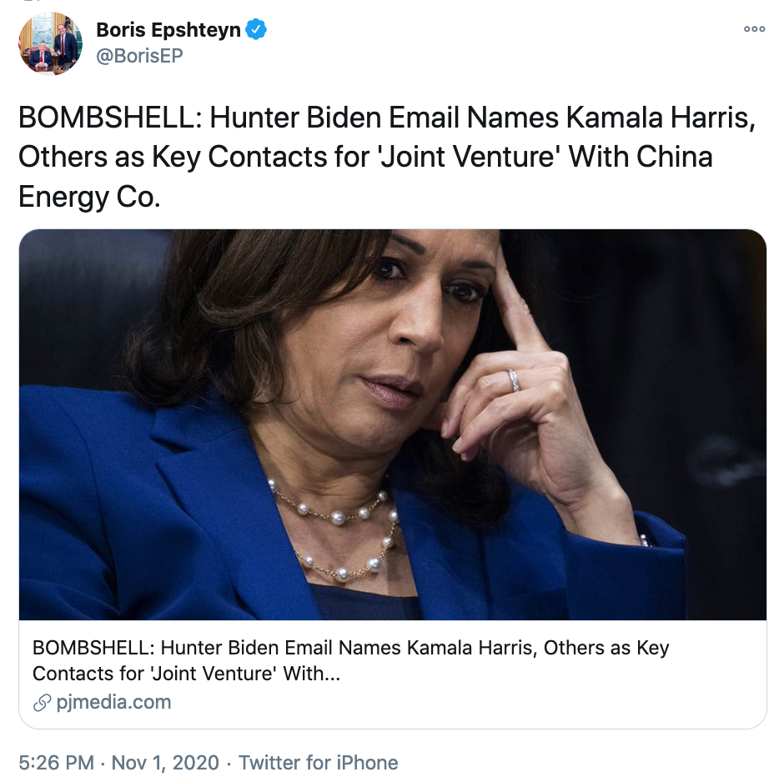Open the Kamala Harris article preview image
This screenshot has height=782, width=779.
click(x=392, y=424)
